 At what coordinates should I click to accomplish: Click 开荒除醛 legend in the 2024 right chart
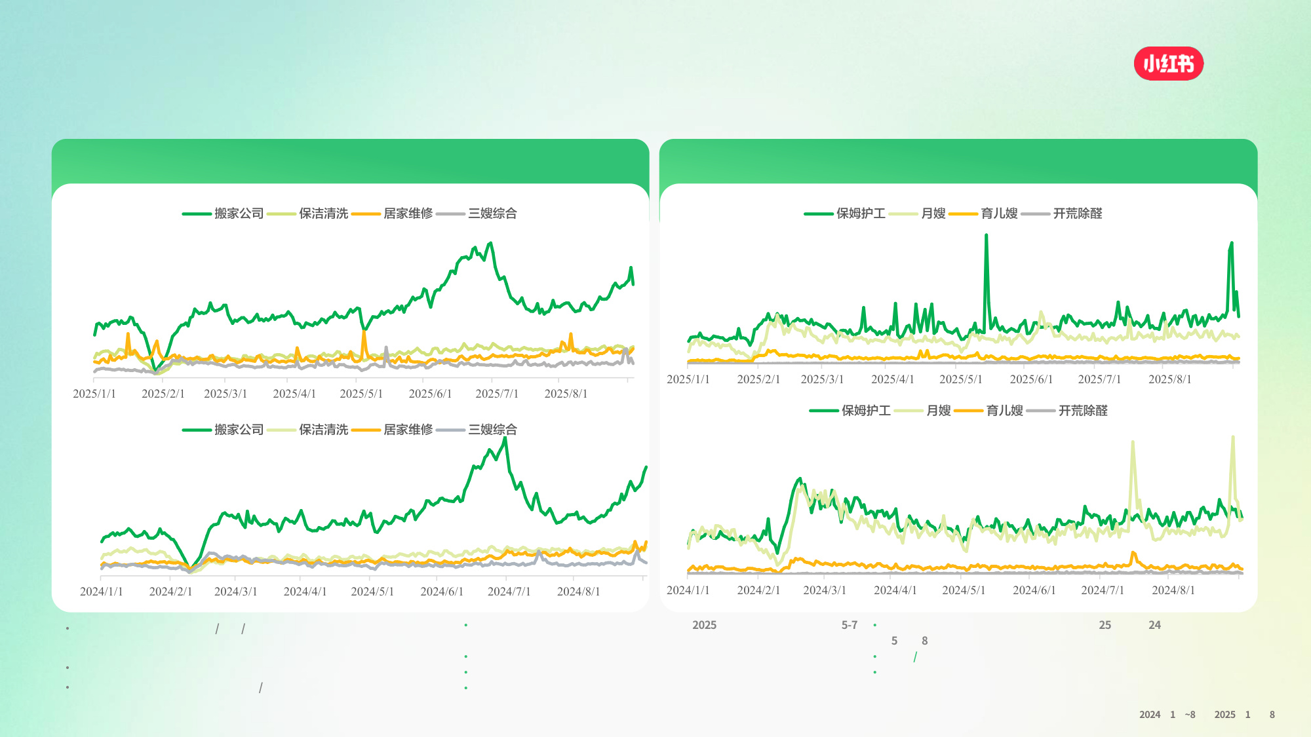pyautogui.click(x=1082, y=411)
